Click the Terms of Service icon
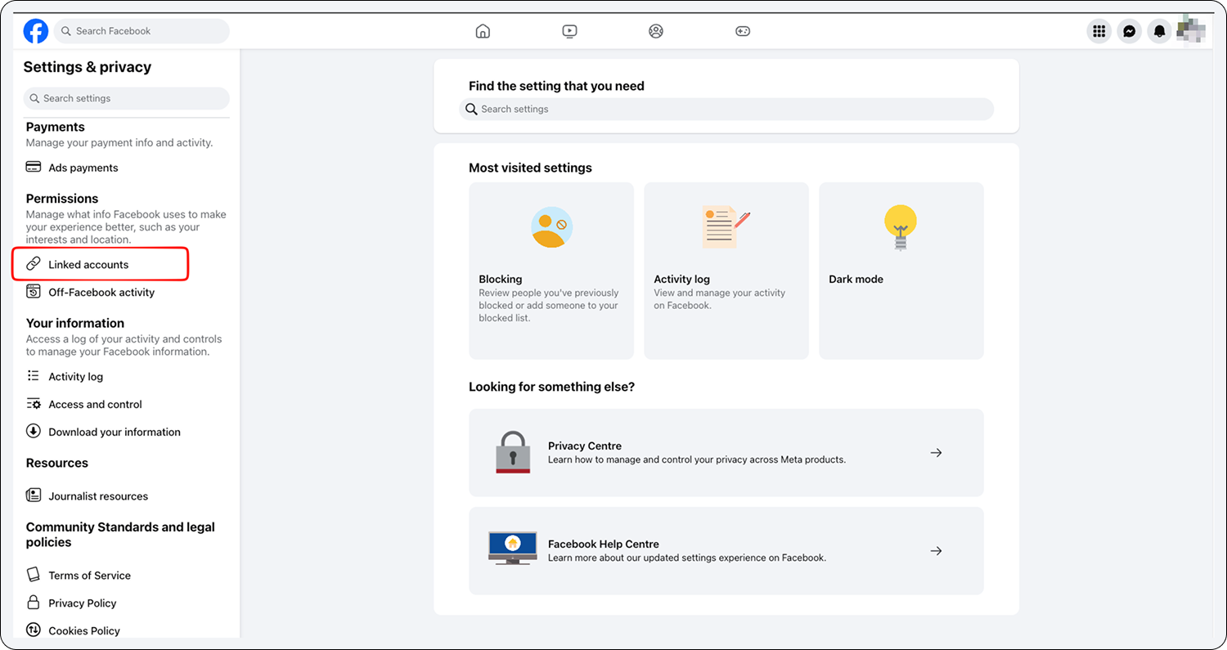The width and height of the screenshot is (1227, 650). [x=34, y=575]
